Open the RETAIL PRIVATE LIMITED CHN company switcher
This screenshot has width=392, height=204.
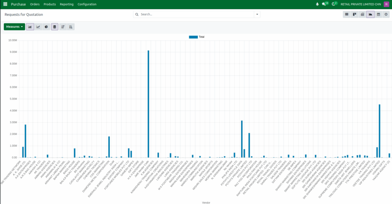click(x=361, y=4)
